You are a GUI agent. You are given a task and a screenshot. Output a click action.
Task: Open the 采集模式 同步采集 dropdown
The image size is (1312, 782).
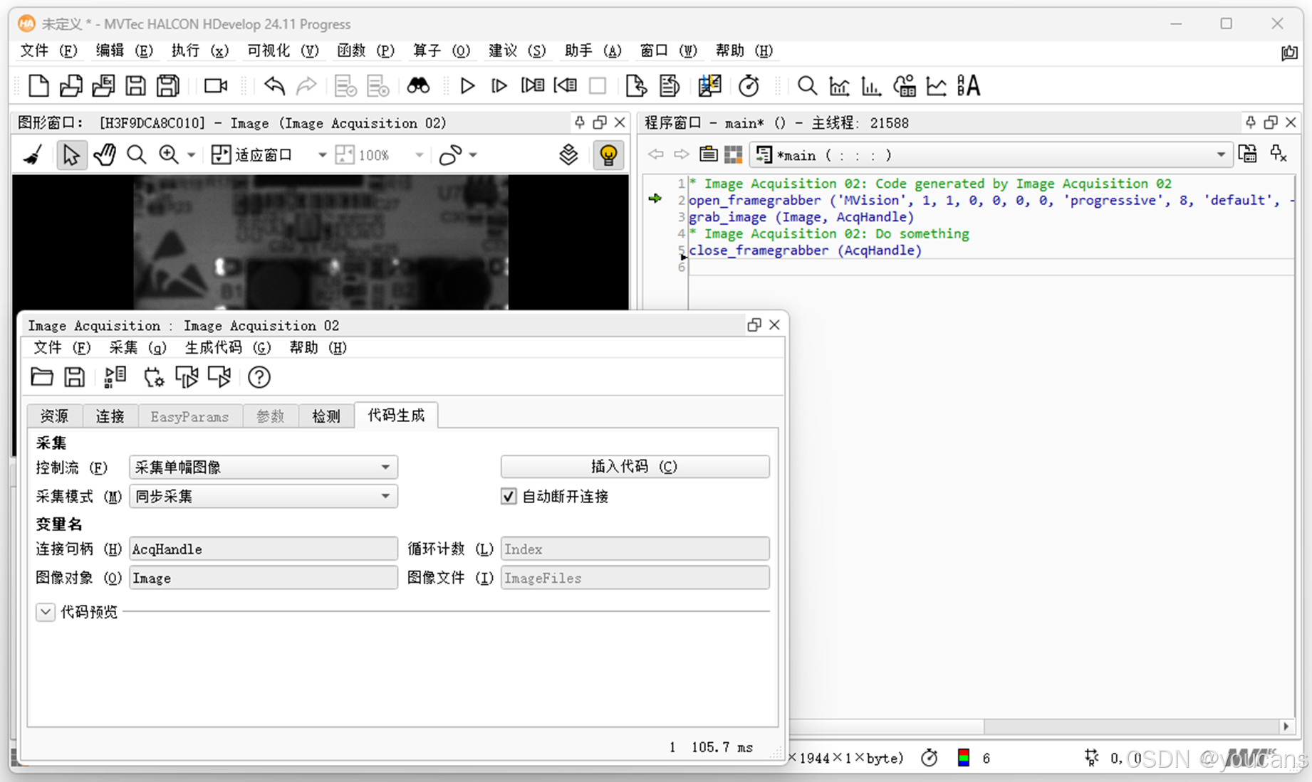click(264, 496)
